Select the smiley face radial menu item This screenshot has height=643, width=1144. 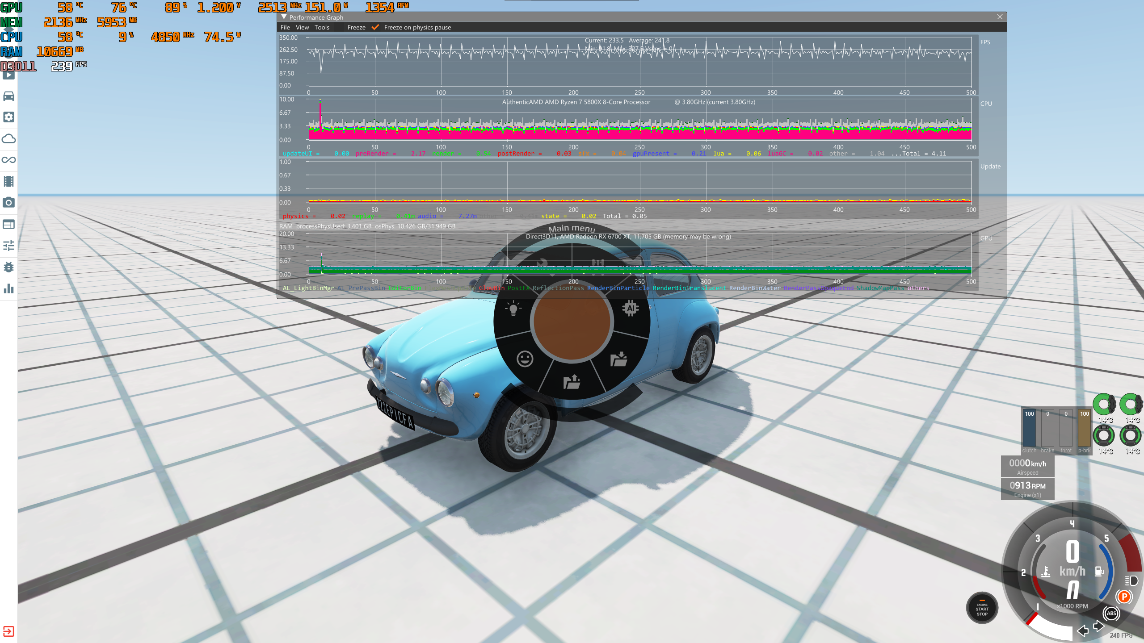[525, 359]
